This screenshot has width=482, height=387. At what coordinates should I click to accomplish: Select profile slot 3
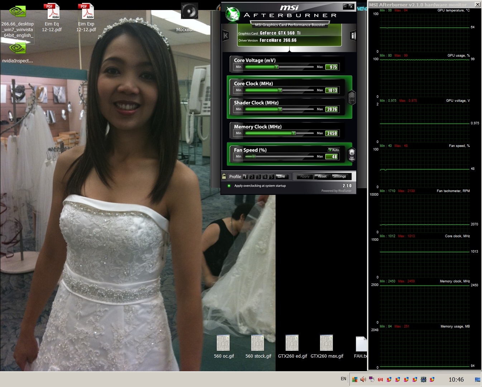click(258, 177)
